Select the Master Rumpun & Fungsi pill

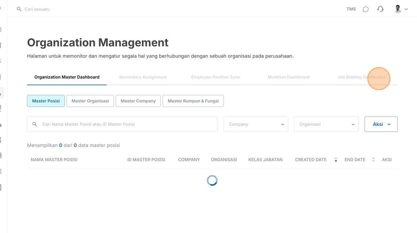(193, 101)
